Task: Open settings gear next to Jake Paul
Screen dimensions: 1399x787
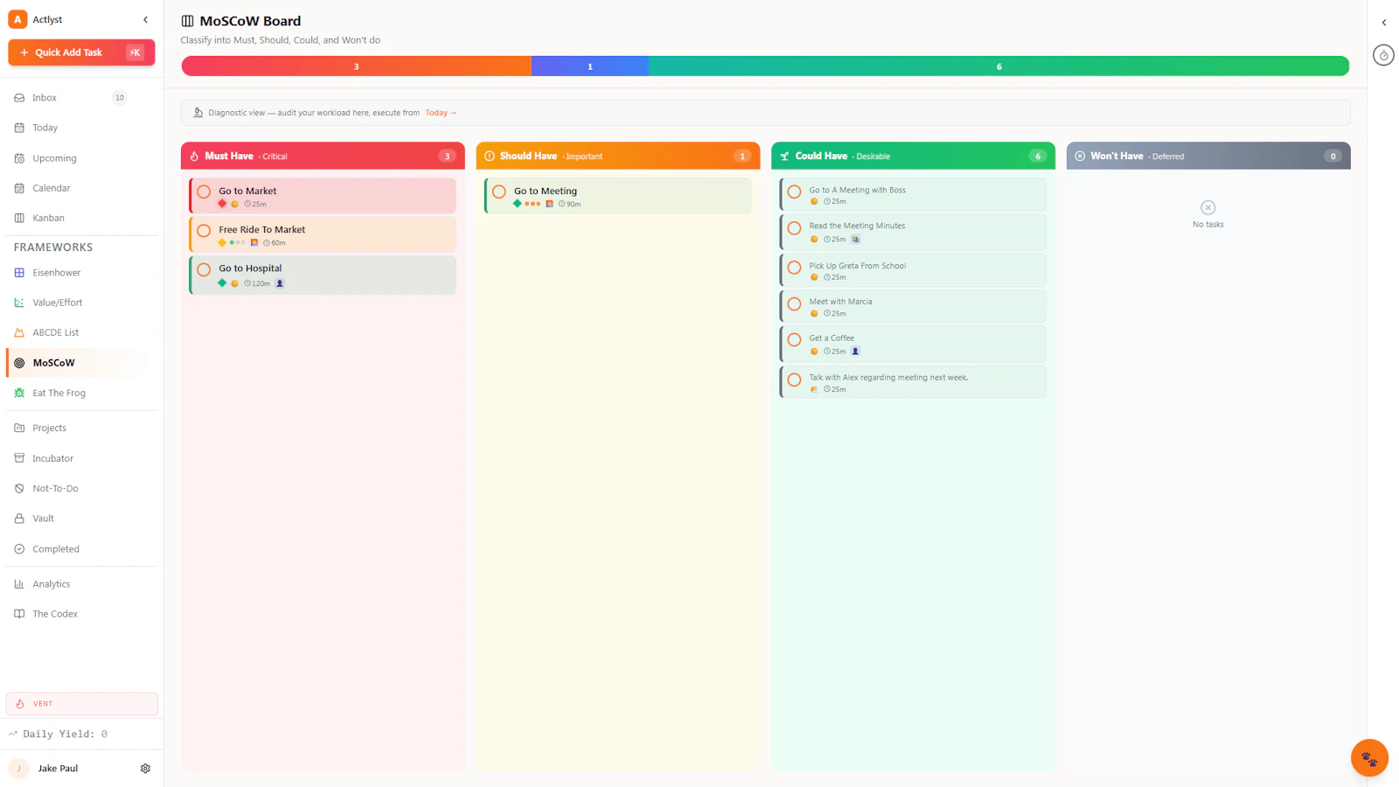Action: (145, 769)
